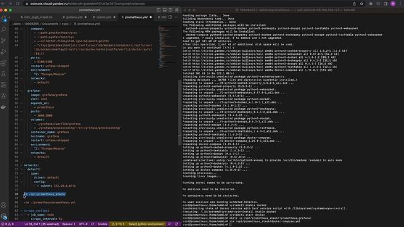404x227 pixels.
Task: Change end of line sequence LF
Action: 93,224
